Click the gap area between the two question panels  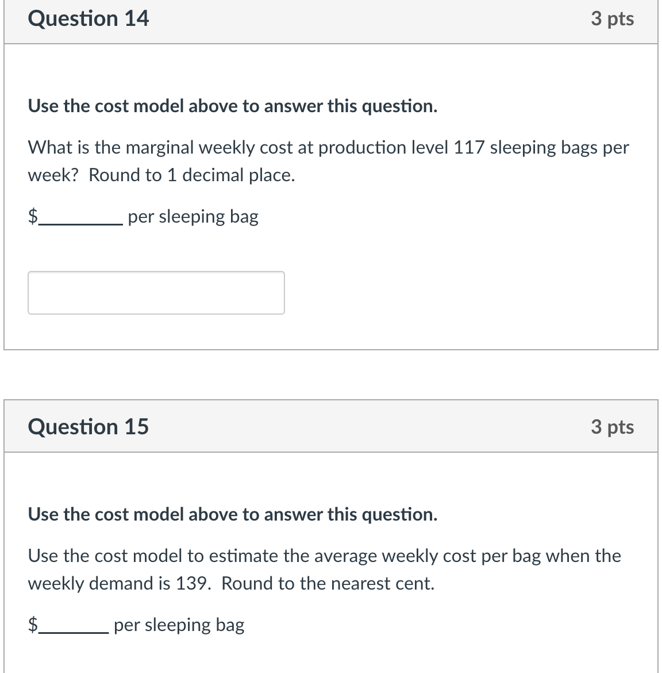coord(331,374)
